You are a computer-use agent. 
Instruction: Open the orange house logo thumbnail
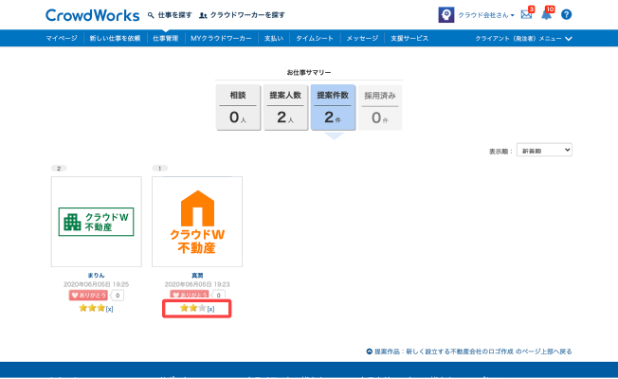(x=197, y=222)
